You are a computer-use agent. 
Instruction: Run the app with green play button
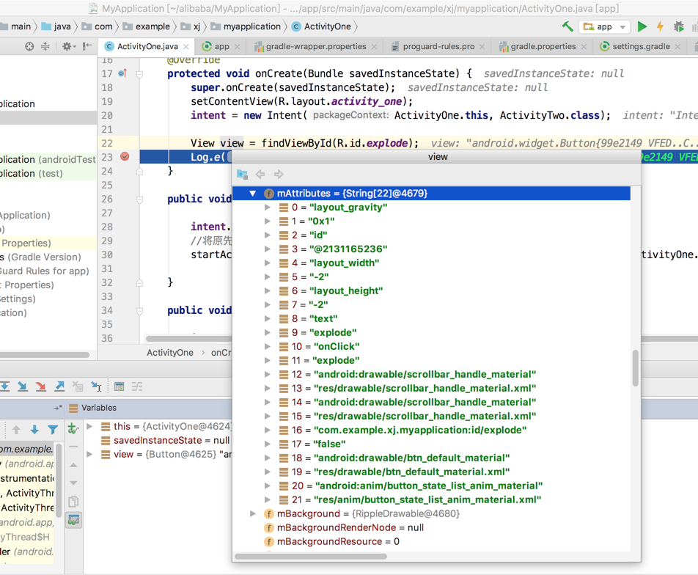click(642, 27)
